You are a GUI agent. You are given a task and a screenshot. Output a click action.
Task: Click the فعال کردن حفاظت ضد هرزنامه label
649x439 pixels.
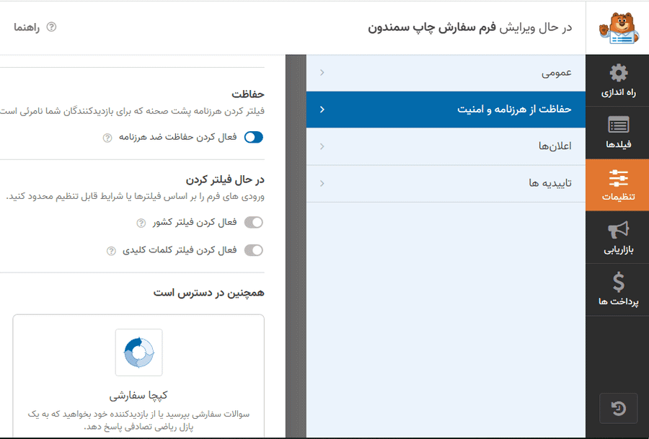click(178, 138)
